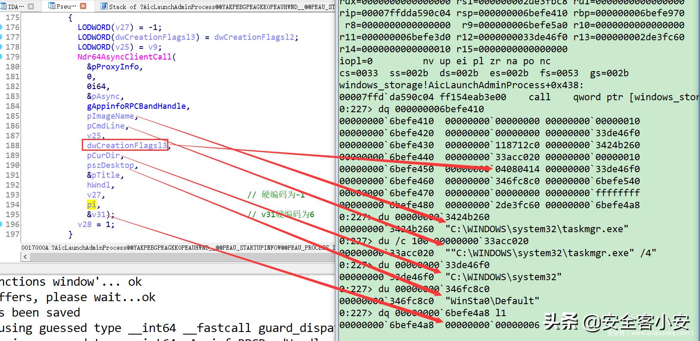Image resolution: width=700 pixels, height=341 pixels.
Task: Click the ?AicLaunchAdminProcess name in status line
Action: click(x=193, y=248)
